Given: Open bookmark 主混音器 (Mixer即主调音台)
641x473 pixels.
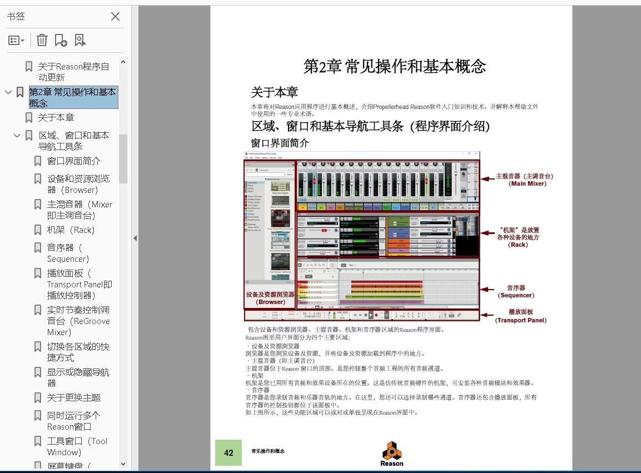Looking at the screenshot, I should [79, 210].
